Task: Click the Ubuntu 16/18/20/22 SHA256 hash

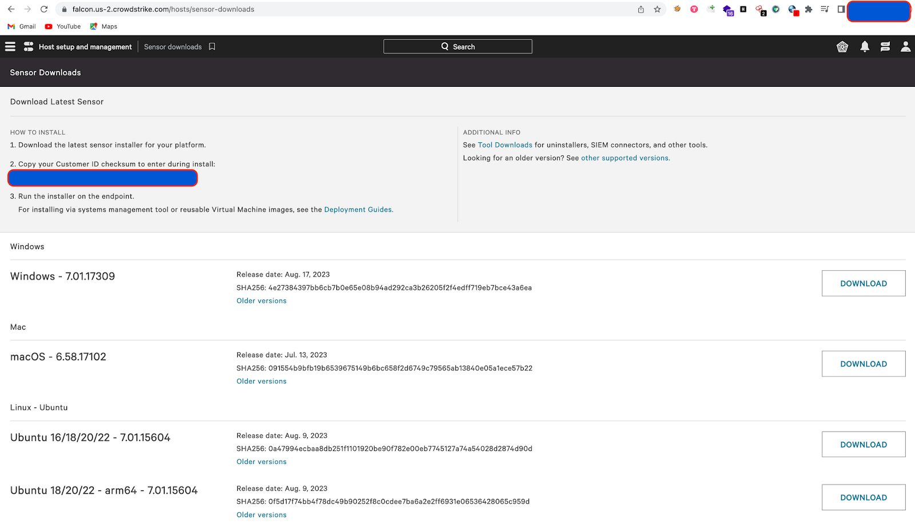Action: point(384,449)
